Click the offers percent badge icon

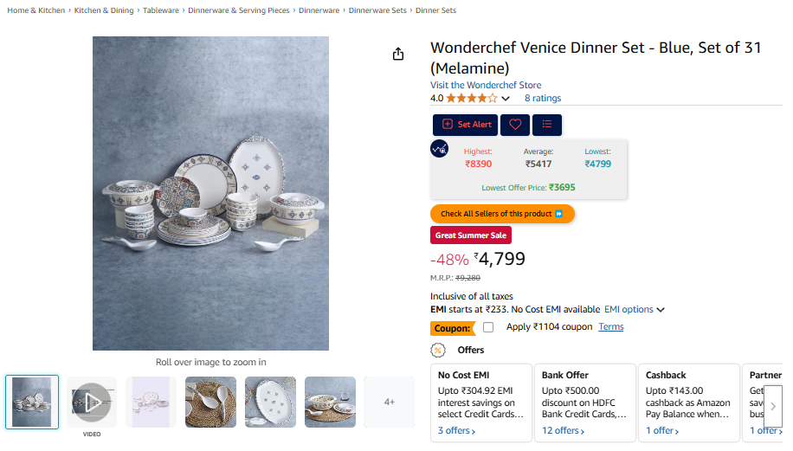click(x=439, y=350)
